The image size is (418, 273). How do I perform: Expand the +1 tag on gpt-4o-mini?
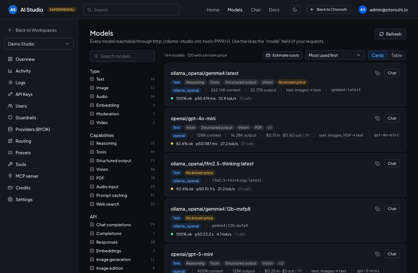[269, 128]
